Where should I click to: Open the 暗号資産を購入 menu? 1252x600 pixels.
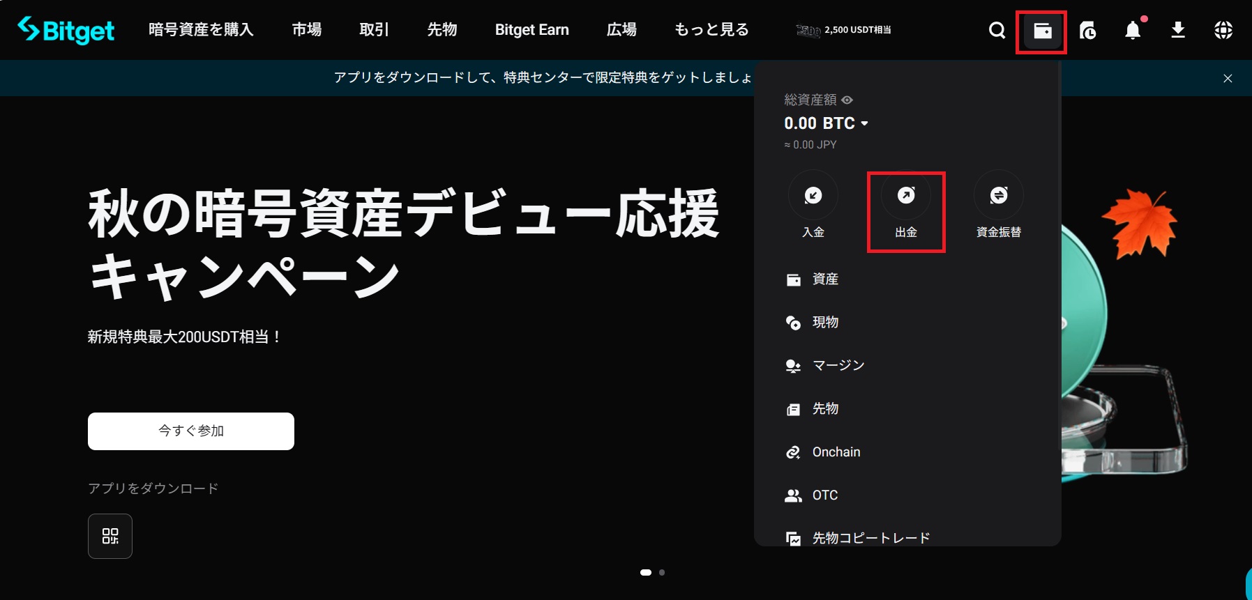click(x=201, y=30)
